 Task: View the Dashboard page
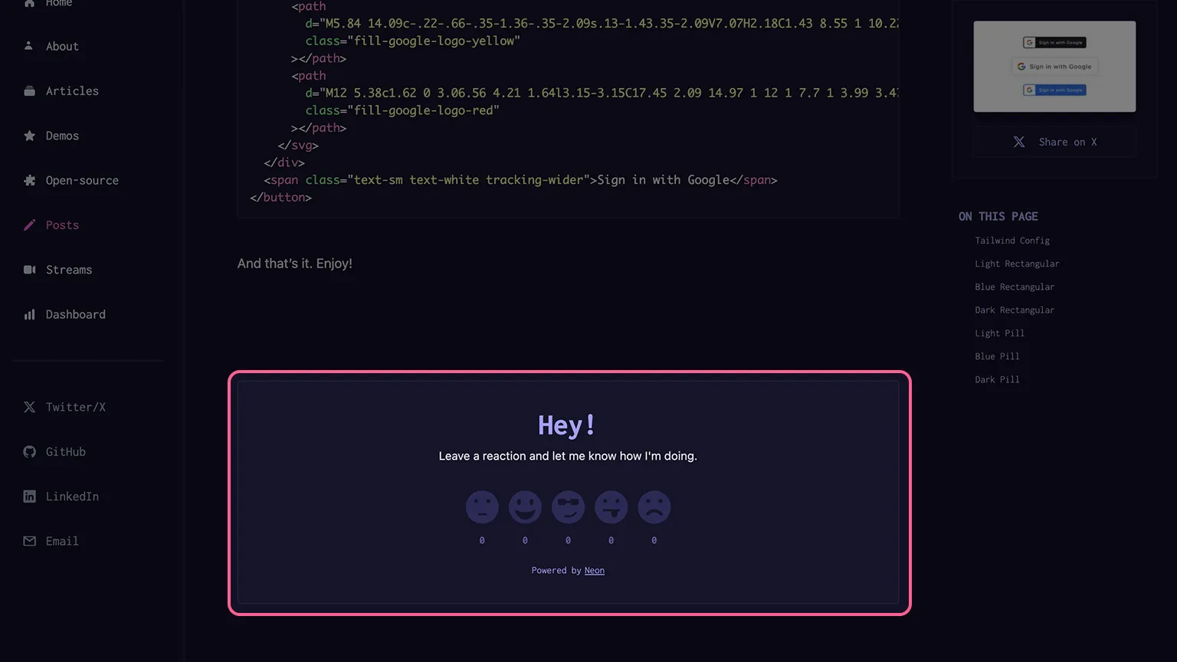point(75,315)
